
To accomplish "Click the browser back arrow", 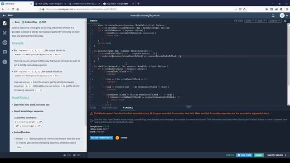I will point(3,9).
